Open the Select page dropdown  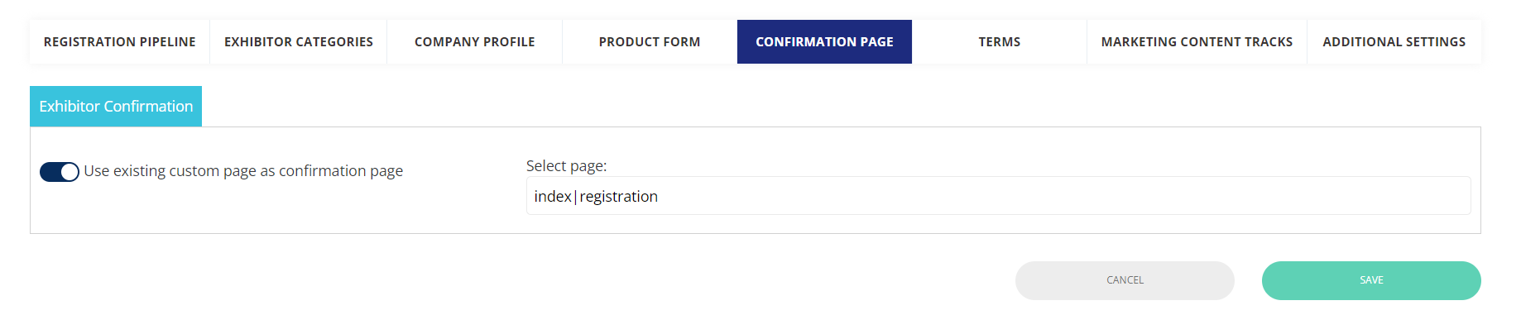click(998, 196)
